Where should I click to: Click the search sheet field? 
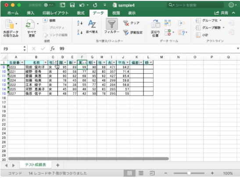[x=195, y=5]
